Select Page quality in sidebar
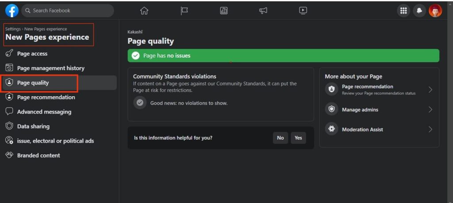Image resolution: width=453 pixels, height=203 pixels. 59,83
